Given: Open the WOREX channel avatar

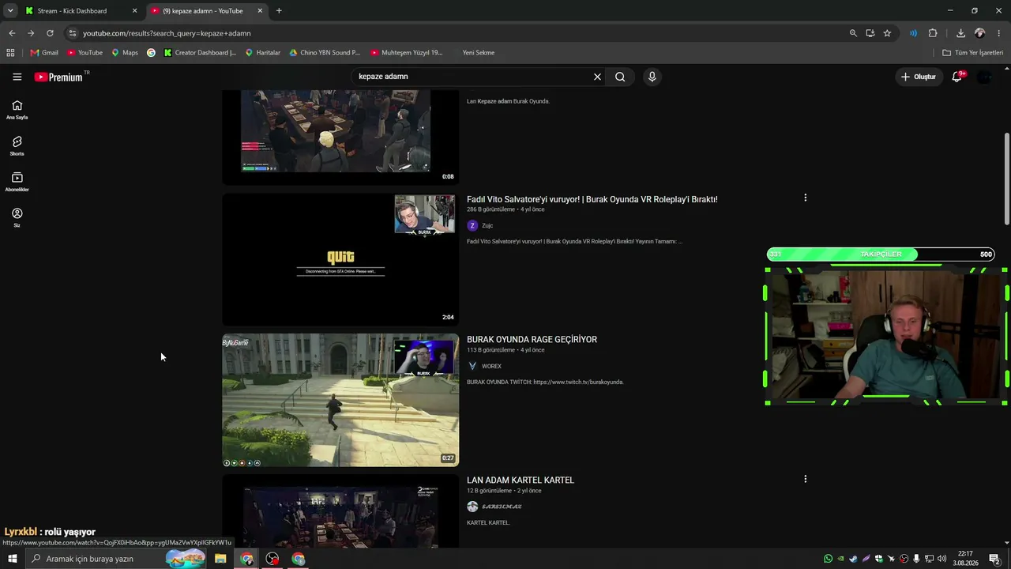Looking at the screenshot, I should (472, 366).
